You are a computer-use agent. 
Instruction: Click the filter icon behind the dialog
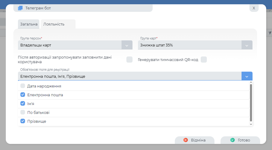pos(270,33)
